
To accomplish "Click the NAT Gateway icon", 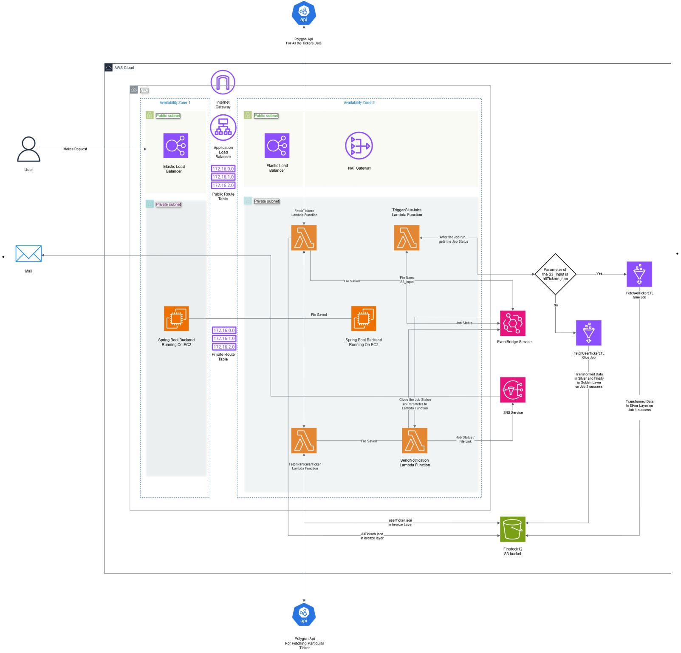I will [x=359, y=146].
